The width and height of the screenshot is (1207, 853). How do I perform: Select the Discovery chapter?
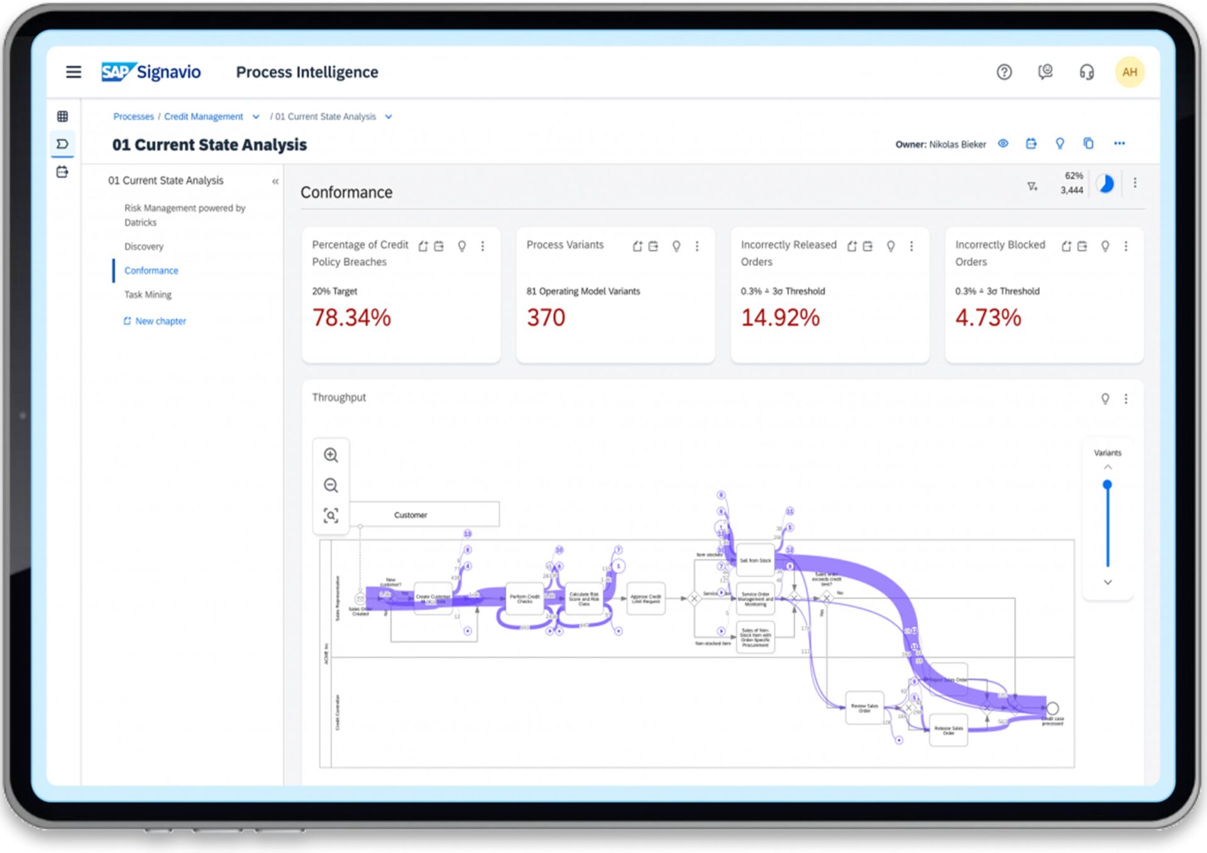point(144,246)
